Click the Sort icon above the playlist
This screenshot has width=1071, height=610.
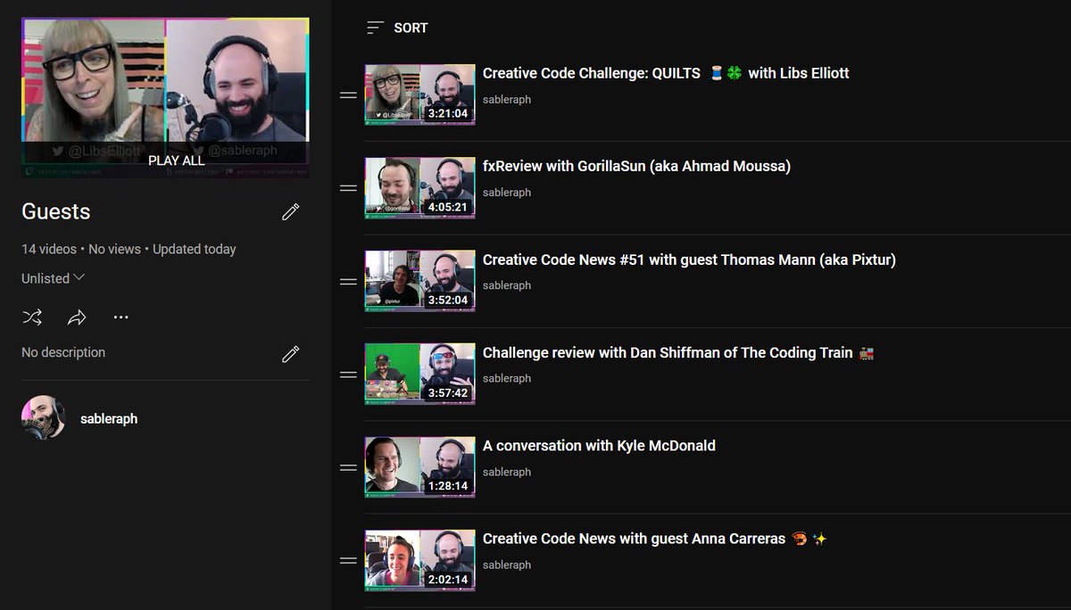coord(375,28)
